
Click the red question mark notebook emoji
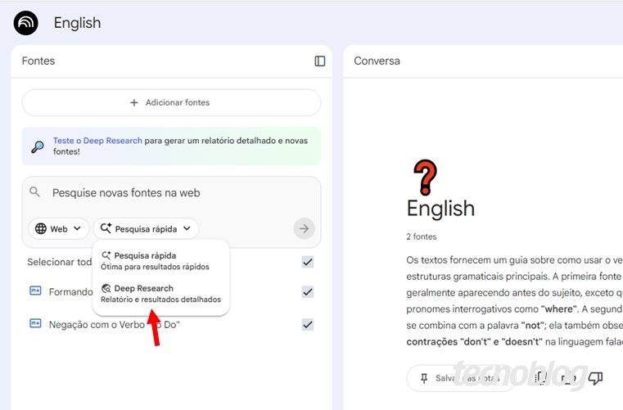pyautogui.click(x=424, y=177)
